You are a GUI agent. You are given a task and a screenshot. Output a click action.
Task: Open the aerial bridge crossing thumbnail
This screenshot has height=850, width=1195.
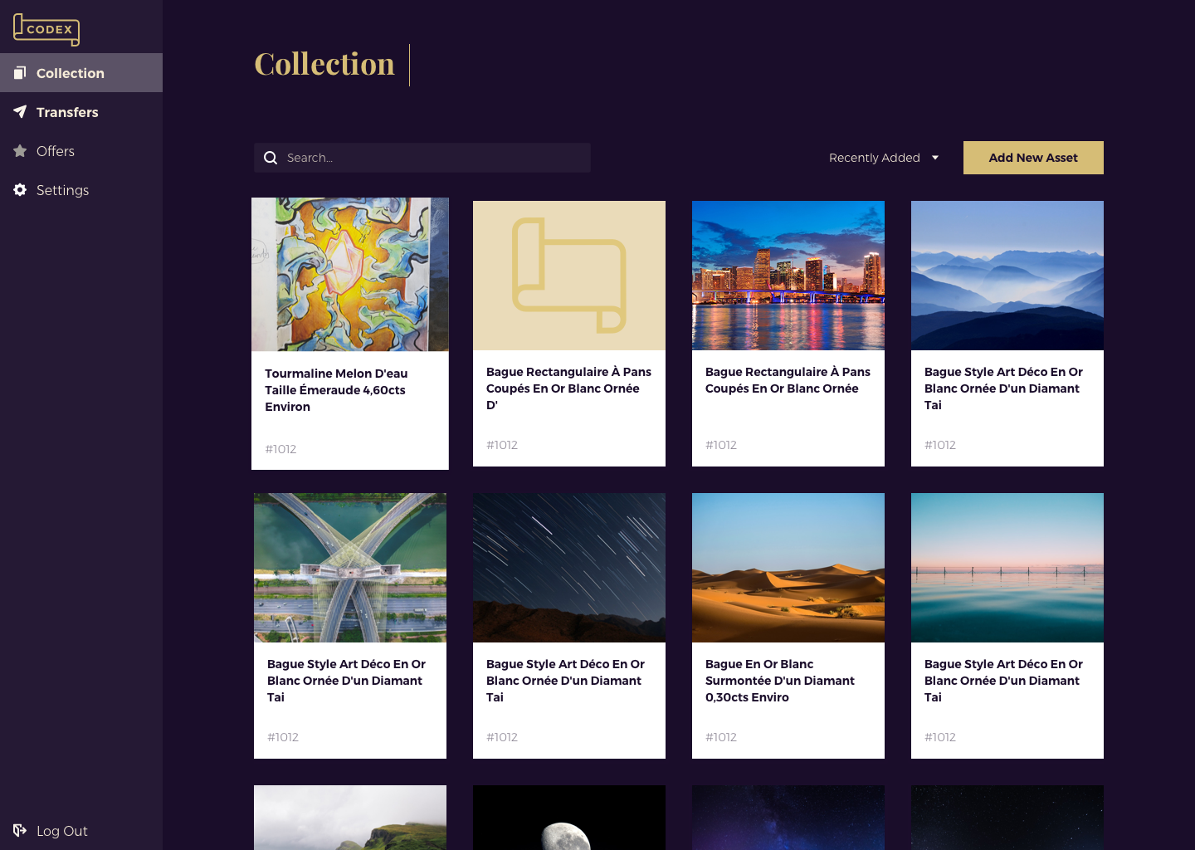tap(350, 568)
